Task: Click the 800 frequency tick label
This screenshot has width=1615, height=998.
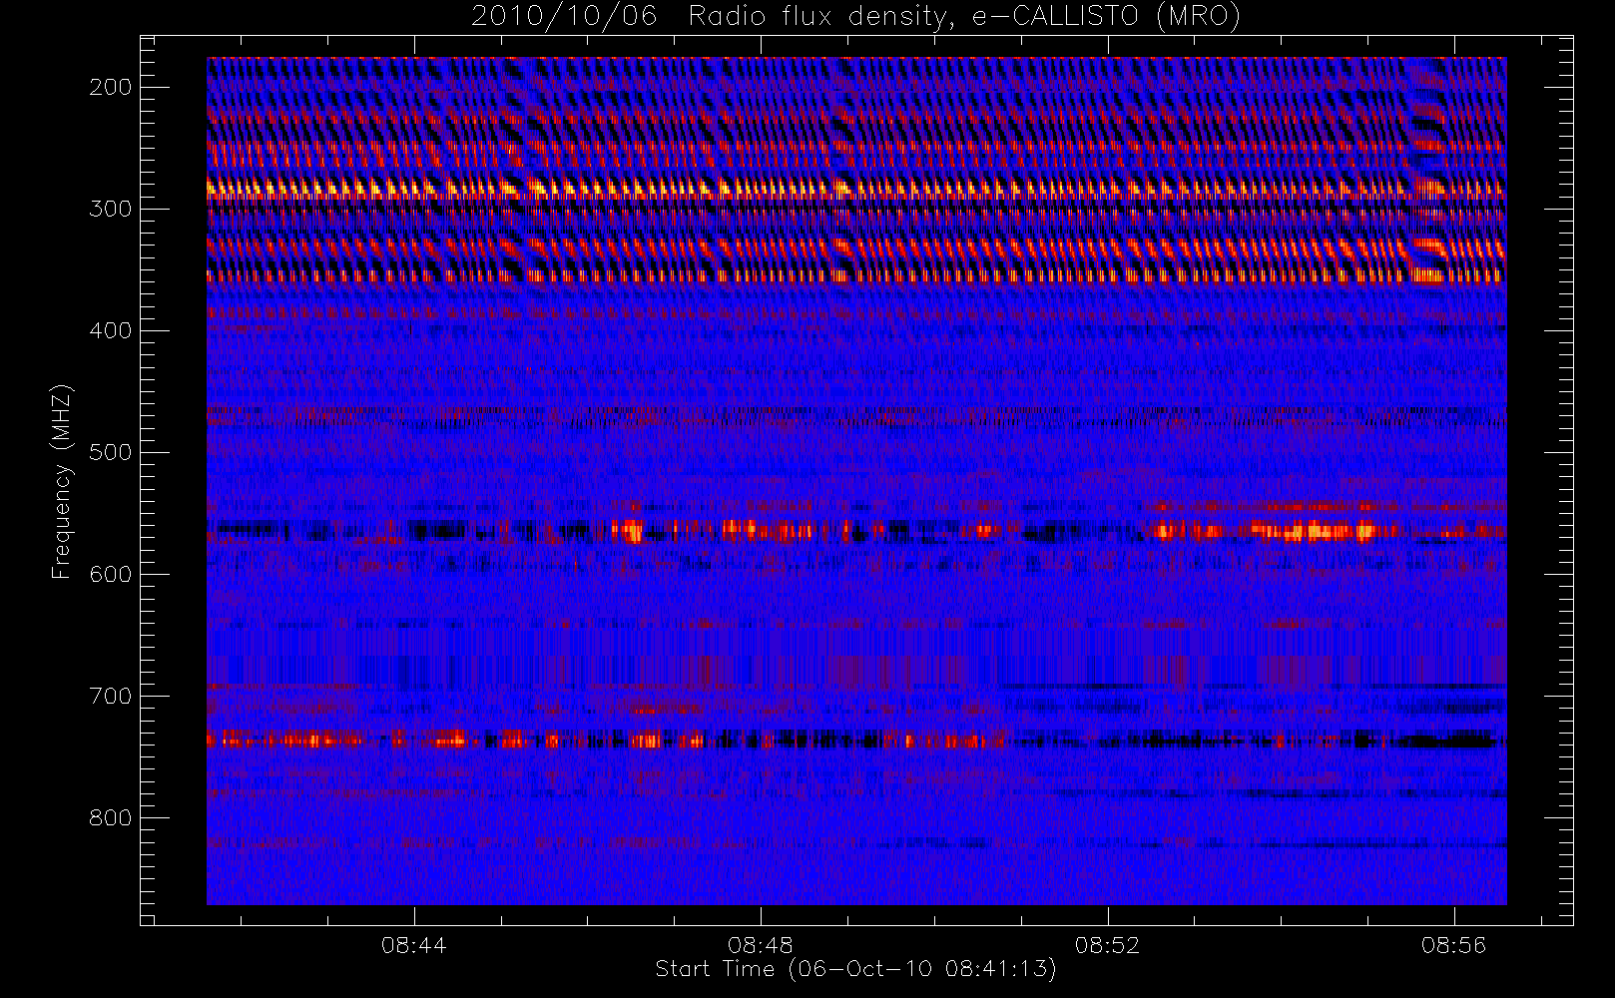Action: point(110,817)
